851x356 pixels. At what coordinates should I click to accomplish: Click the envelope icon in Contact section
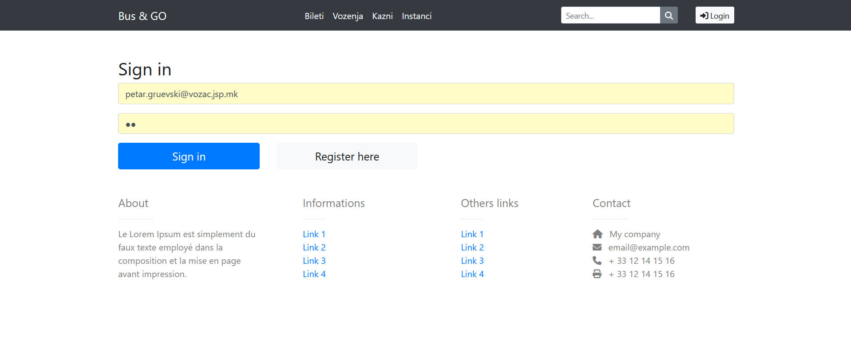[597, 247]
